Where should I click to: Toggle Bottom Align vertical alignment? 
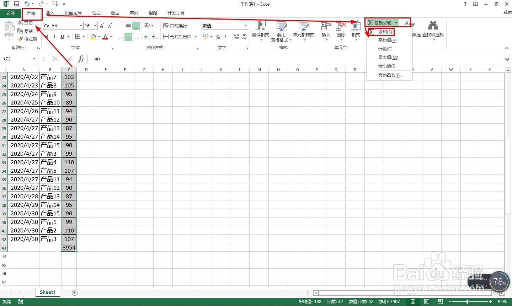(x=136, y=26)
